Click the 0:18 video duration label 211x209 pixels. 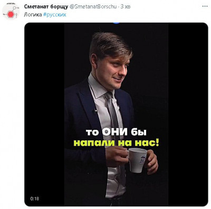tap(34, 198)
